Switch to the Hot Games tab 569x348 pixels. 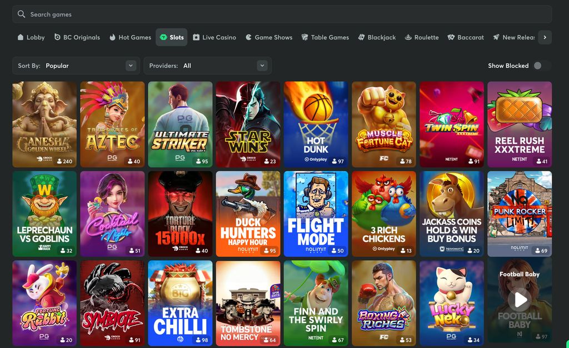coord(130,37)
